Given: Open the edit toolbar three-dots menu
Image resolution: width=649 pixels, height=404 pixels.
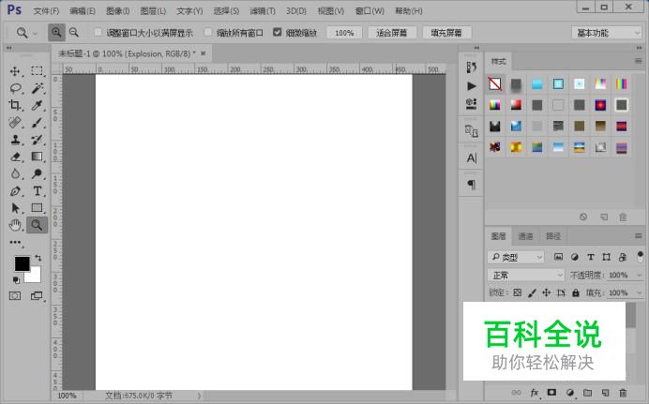Looking at the screenshot, I should click(x=15, y=243).
